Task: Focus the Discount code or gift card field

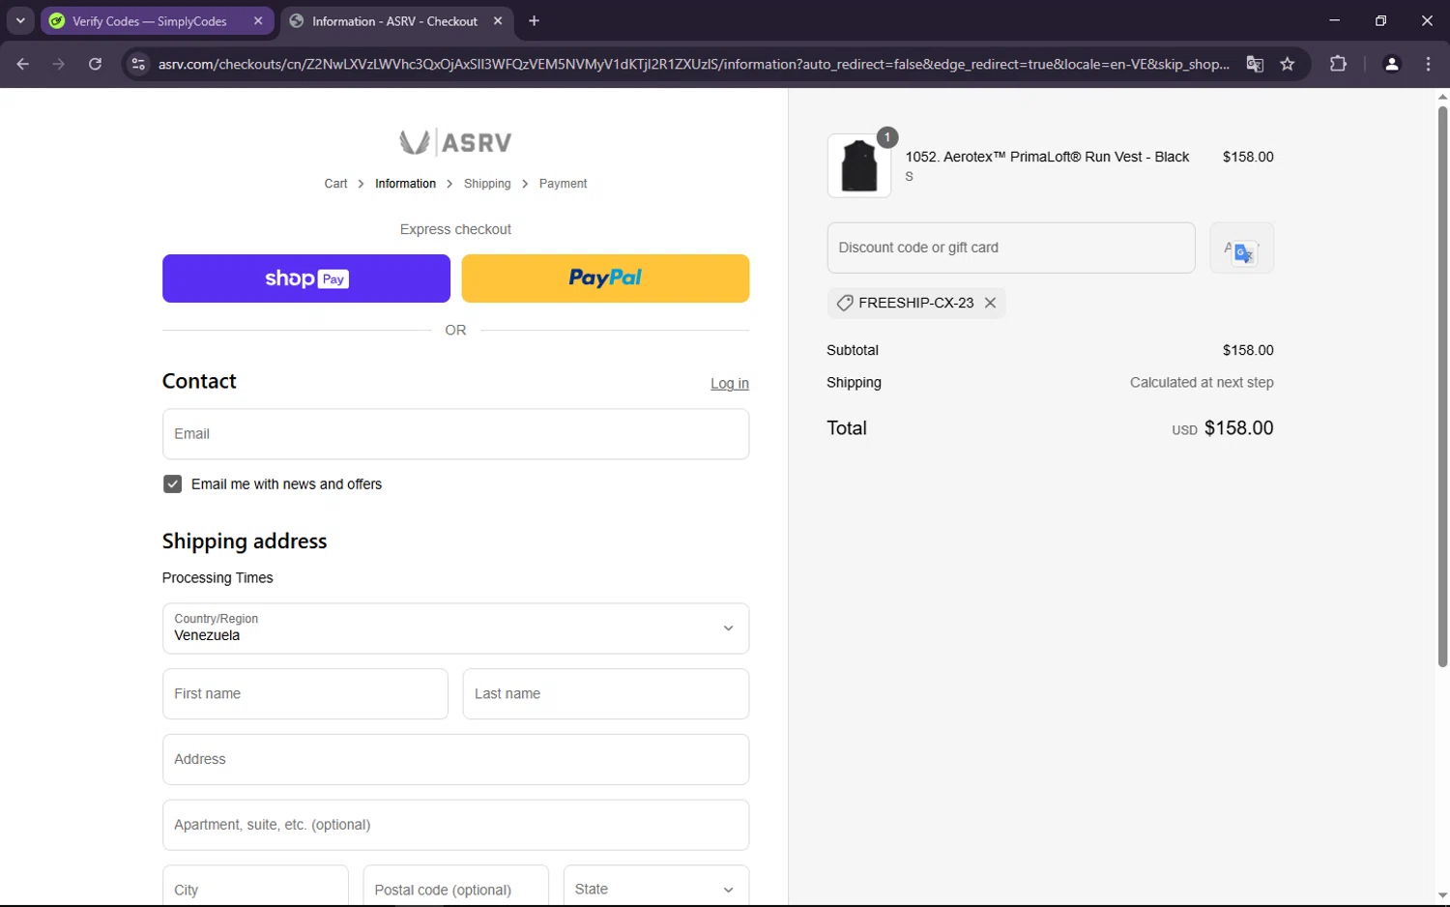Action: [x=1011, y=248]
